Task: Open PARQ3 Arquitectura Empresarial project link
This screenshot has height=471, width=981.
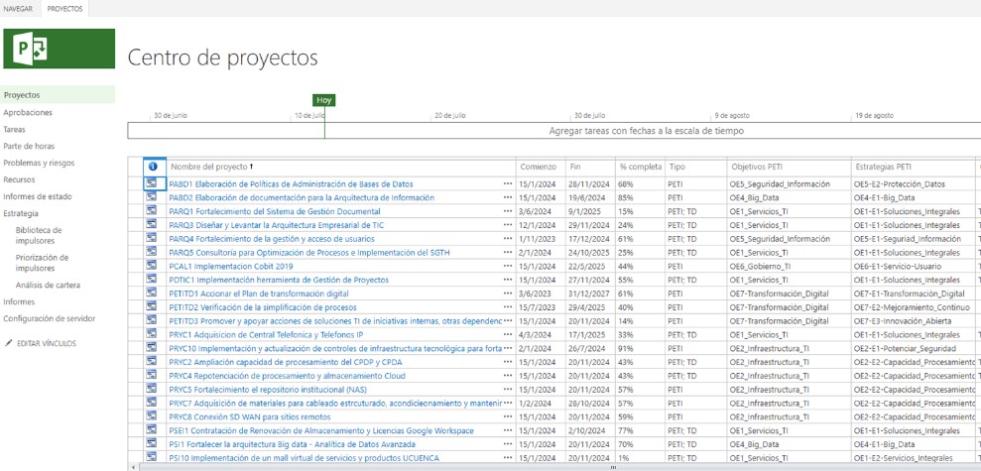Action: [x=276, y=225]
